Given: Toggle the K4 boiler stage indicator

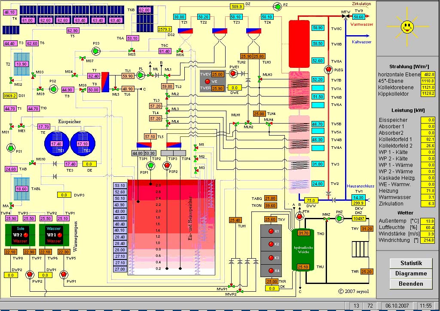Looking at the screenshot, I should point(271,271).
